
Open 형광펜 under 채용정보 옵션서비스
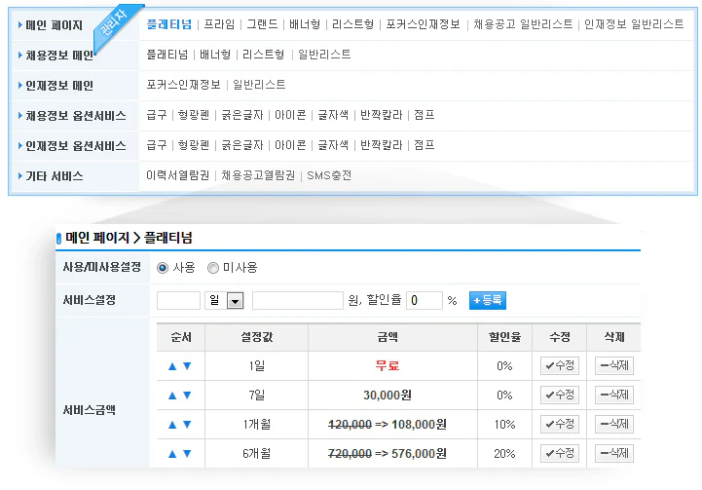(x=194, y=115)
